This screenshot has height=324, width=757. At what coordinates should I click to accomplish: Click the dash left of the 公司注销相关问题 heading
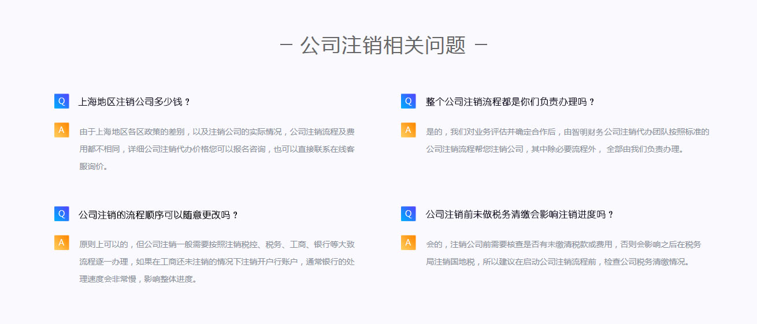286,45
